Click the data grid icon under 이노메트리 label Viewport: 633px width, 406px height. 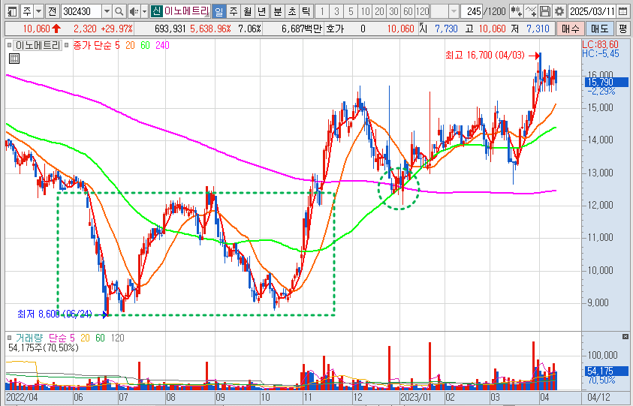pyautogui.click(x=14, y=59)
